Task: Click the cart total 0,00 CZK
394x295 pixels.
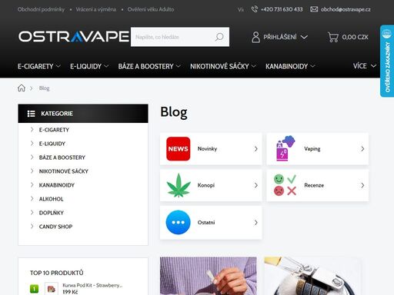Action: click(355, 37)
